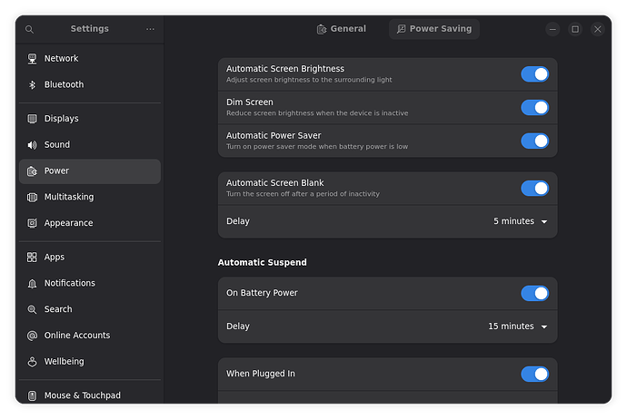The image size is (627, 419).
Task: Turn off Dim Screen switch
Action: coord(534,107)
